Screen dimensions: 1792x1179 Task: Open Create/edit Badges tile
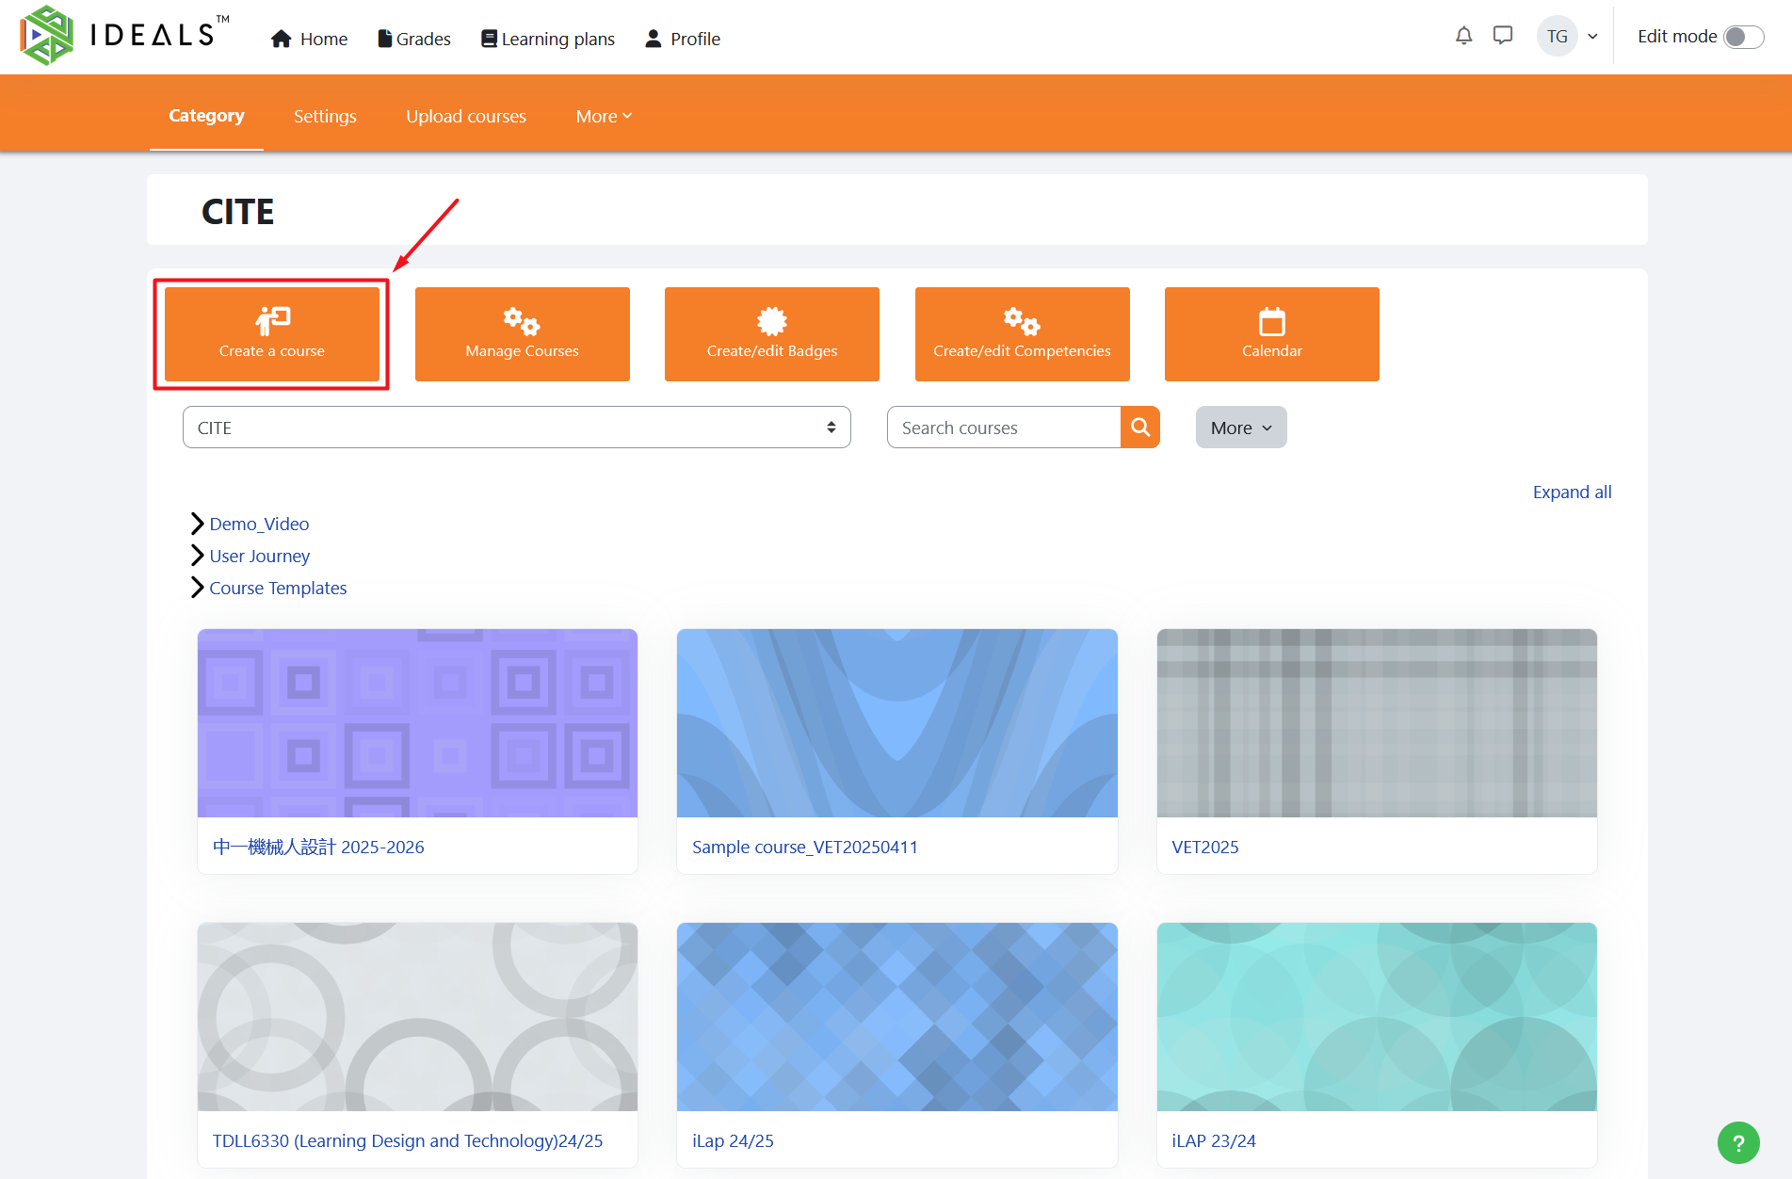(x=771, y=334)
